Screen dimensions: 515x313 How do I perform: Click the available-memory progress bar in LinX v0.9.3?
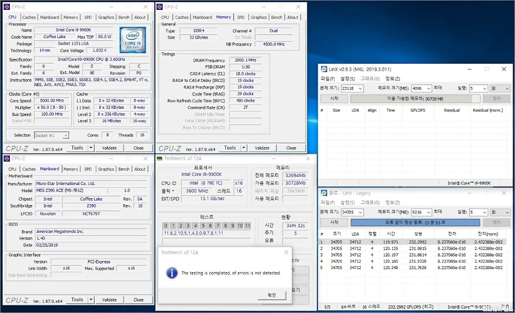tap(415, 99)
